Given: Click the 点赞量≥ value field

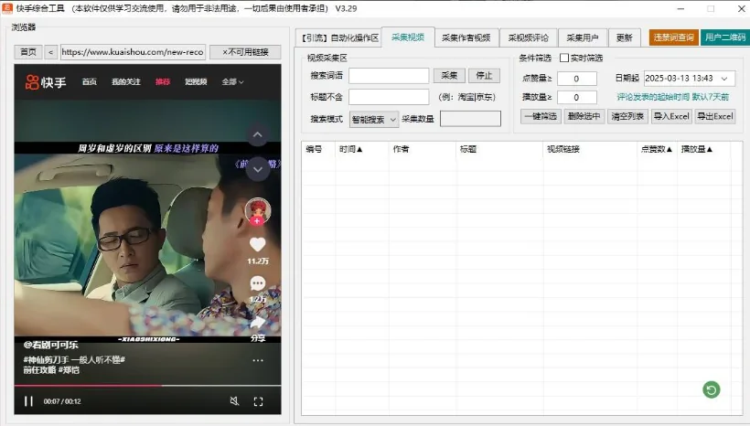Looking at the screenshot, I should 577,79.
